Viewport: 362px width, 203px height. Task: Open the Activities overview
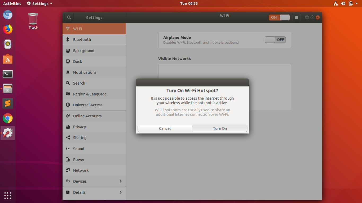[x=12, y=3]
